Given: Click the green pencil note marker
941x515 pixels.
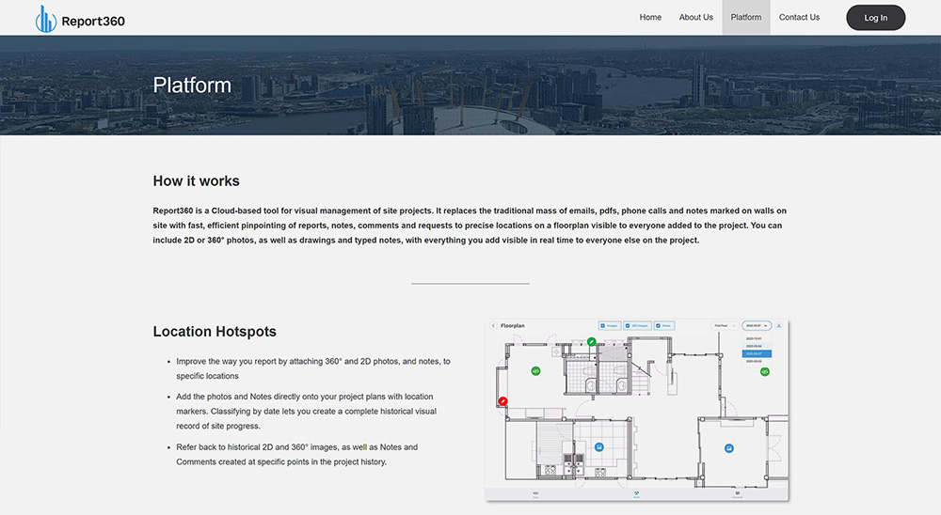Looking at the screenshot, I should click(591, 342).
